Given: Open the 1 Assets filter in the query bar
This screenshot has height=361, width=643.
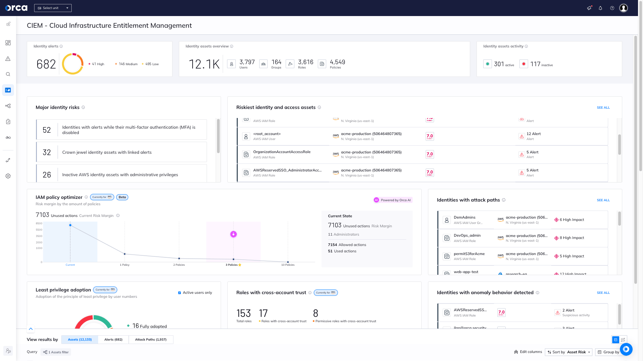Looking at the screenshot, I should [x=56, y=352].
